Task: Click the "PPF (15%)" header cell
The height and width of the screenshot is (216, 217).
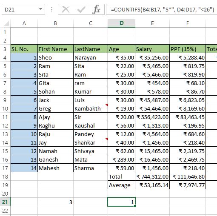Action: (x=188, y=49)
